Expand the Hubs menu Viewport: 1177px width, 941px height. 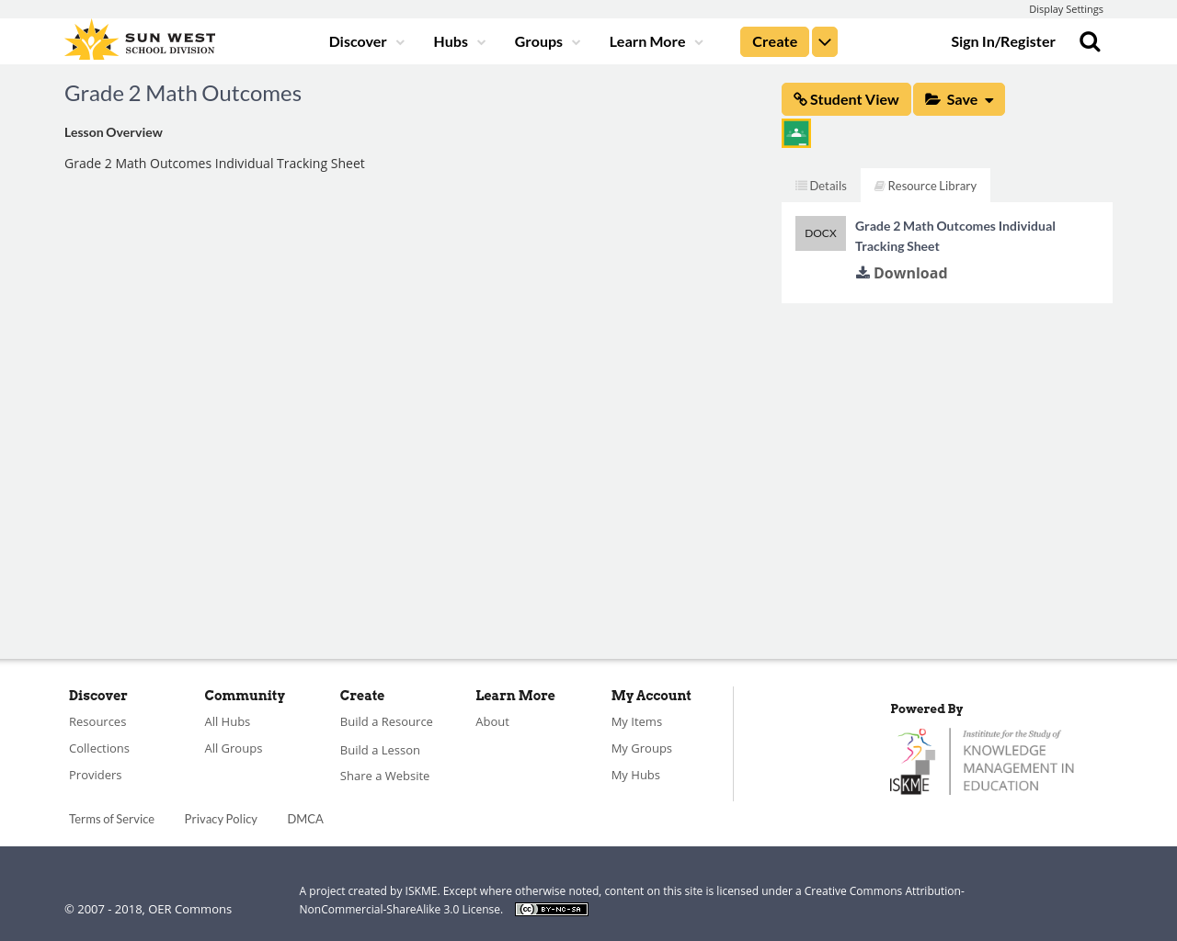point(460,41)
